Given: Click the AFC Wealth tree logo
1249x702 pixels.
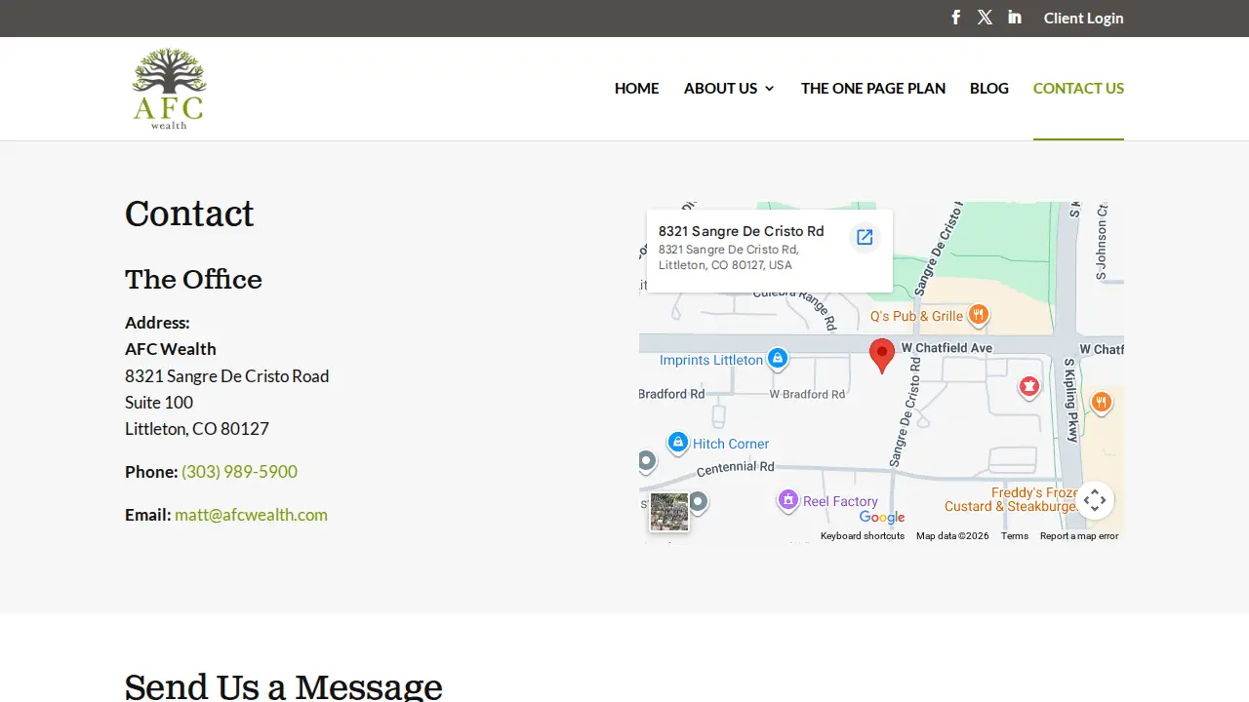Looking at the screenshot, I should click(x=169, y=88).
